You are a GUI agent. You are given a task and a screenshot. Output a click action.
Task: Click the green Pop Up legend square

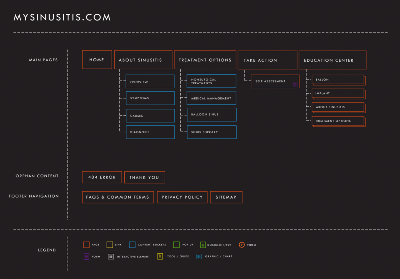(176, 245)
